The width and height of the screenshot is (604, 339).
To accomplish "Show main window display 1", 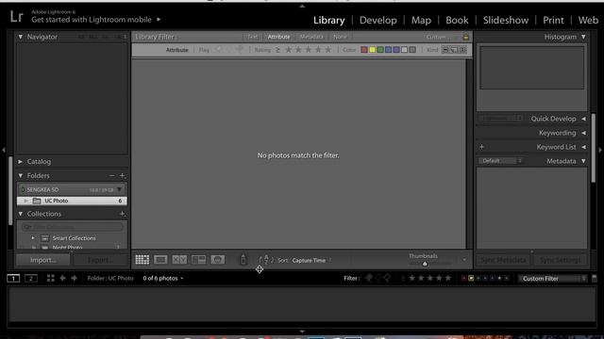I will pyautogui.click(x=13, y=279).
